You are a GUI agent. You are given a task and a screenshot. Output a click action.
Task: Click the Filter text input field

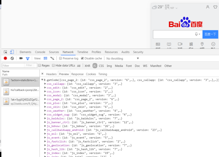(x=13, y=65)
